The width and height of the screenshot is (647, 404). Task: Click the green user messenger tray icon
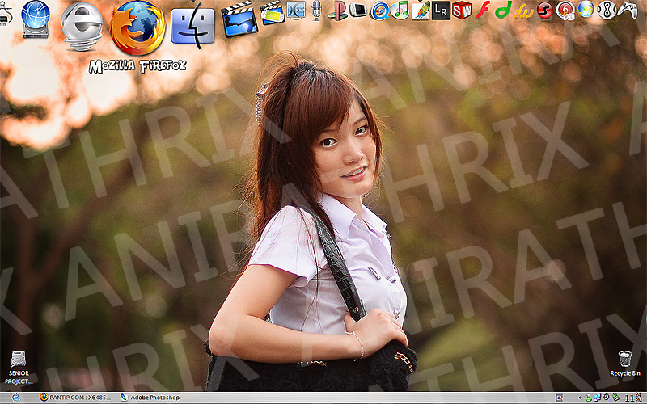tap(589, 398)
